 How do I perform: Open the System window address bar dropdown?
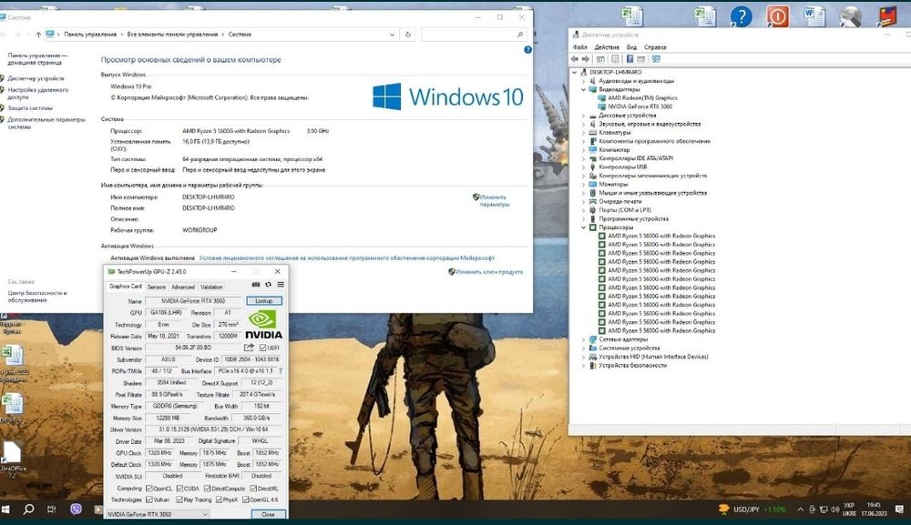click(x=392, y=35)
